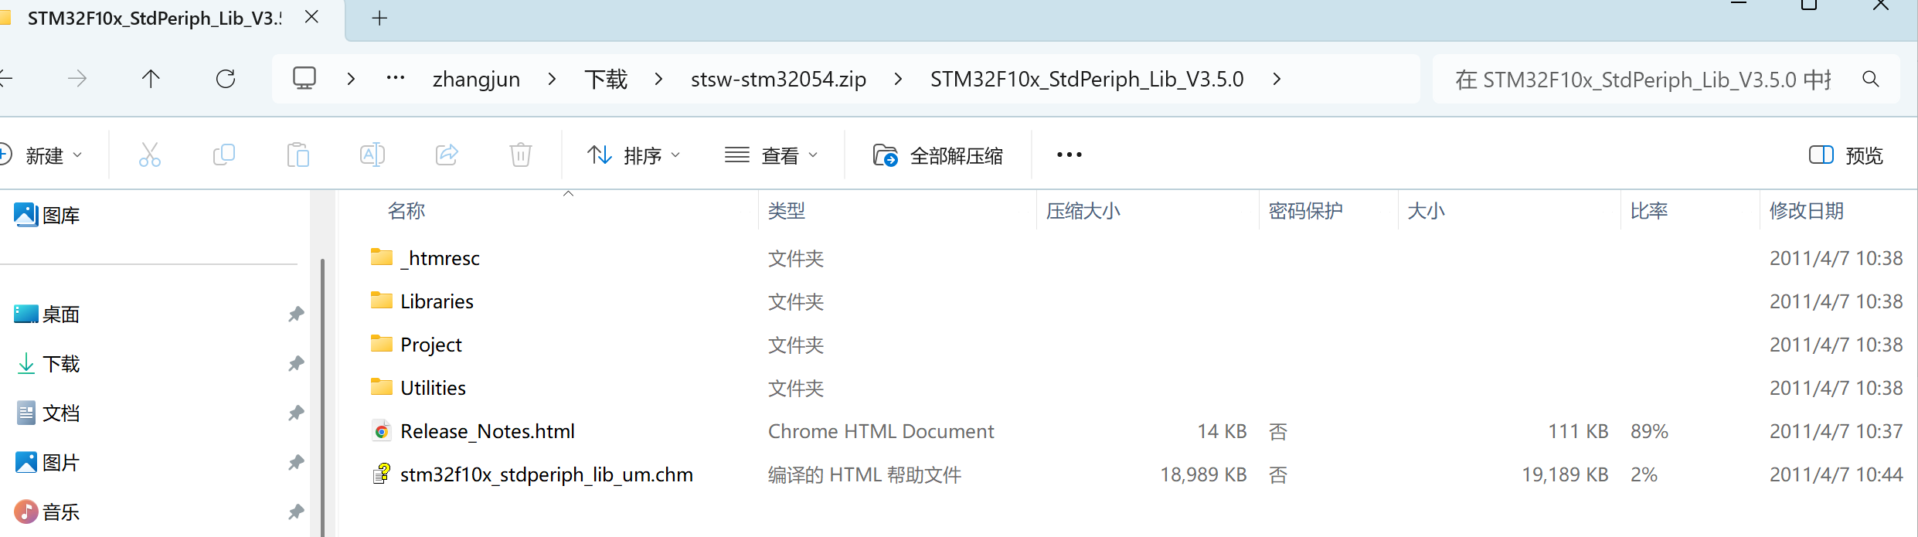This screenshot has height=537, width=1918.
Task: Expand chevron after zhangjun breadcrumb
Action: [x=552, y=79]
